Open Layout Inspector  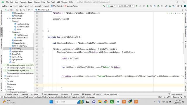tap(175, 94)
